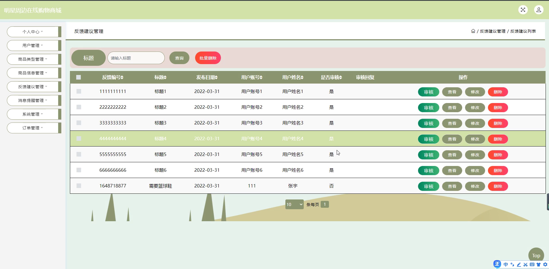
Task: Click 修改 for 标题3 row
Action: (475, 123)
